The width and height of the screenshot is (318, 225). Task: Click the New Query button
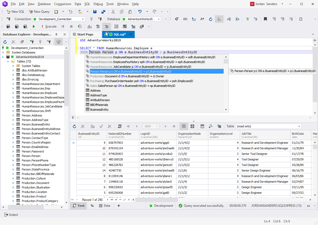pos(39,12)
